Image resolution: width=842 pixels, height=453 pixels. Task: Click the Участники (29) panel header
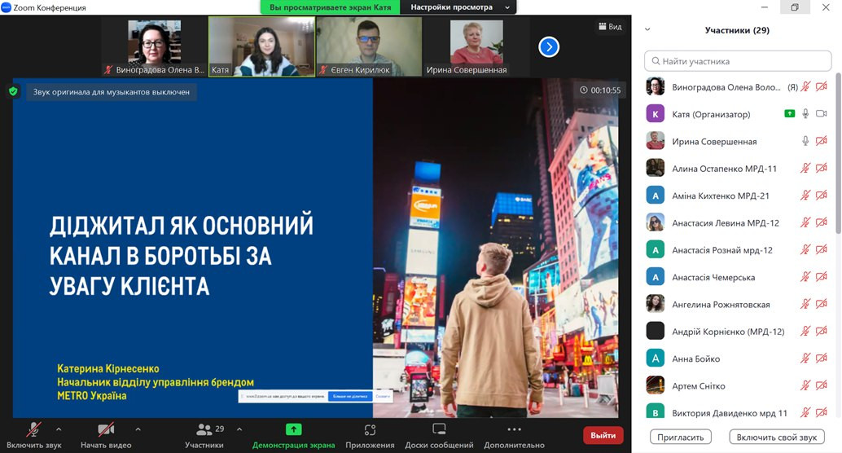click(x=737, y=30)
